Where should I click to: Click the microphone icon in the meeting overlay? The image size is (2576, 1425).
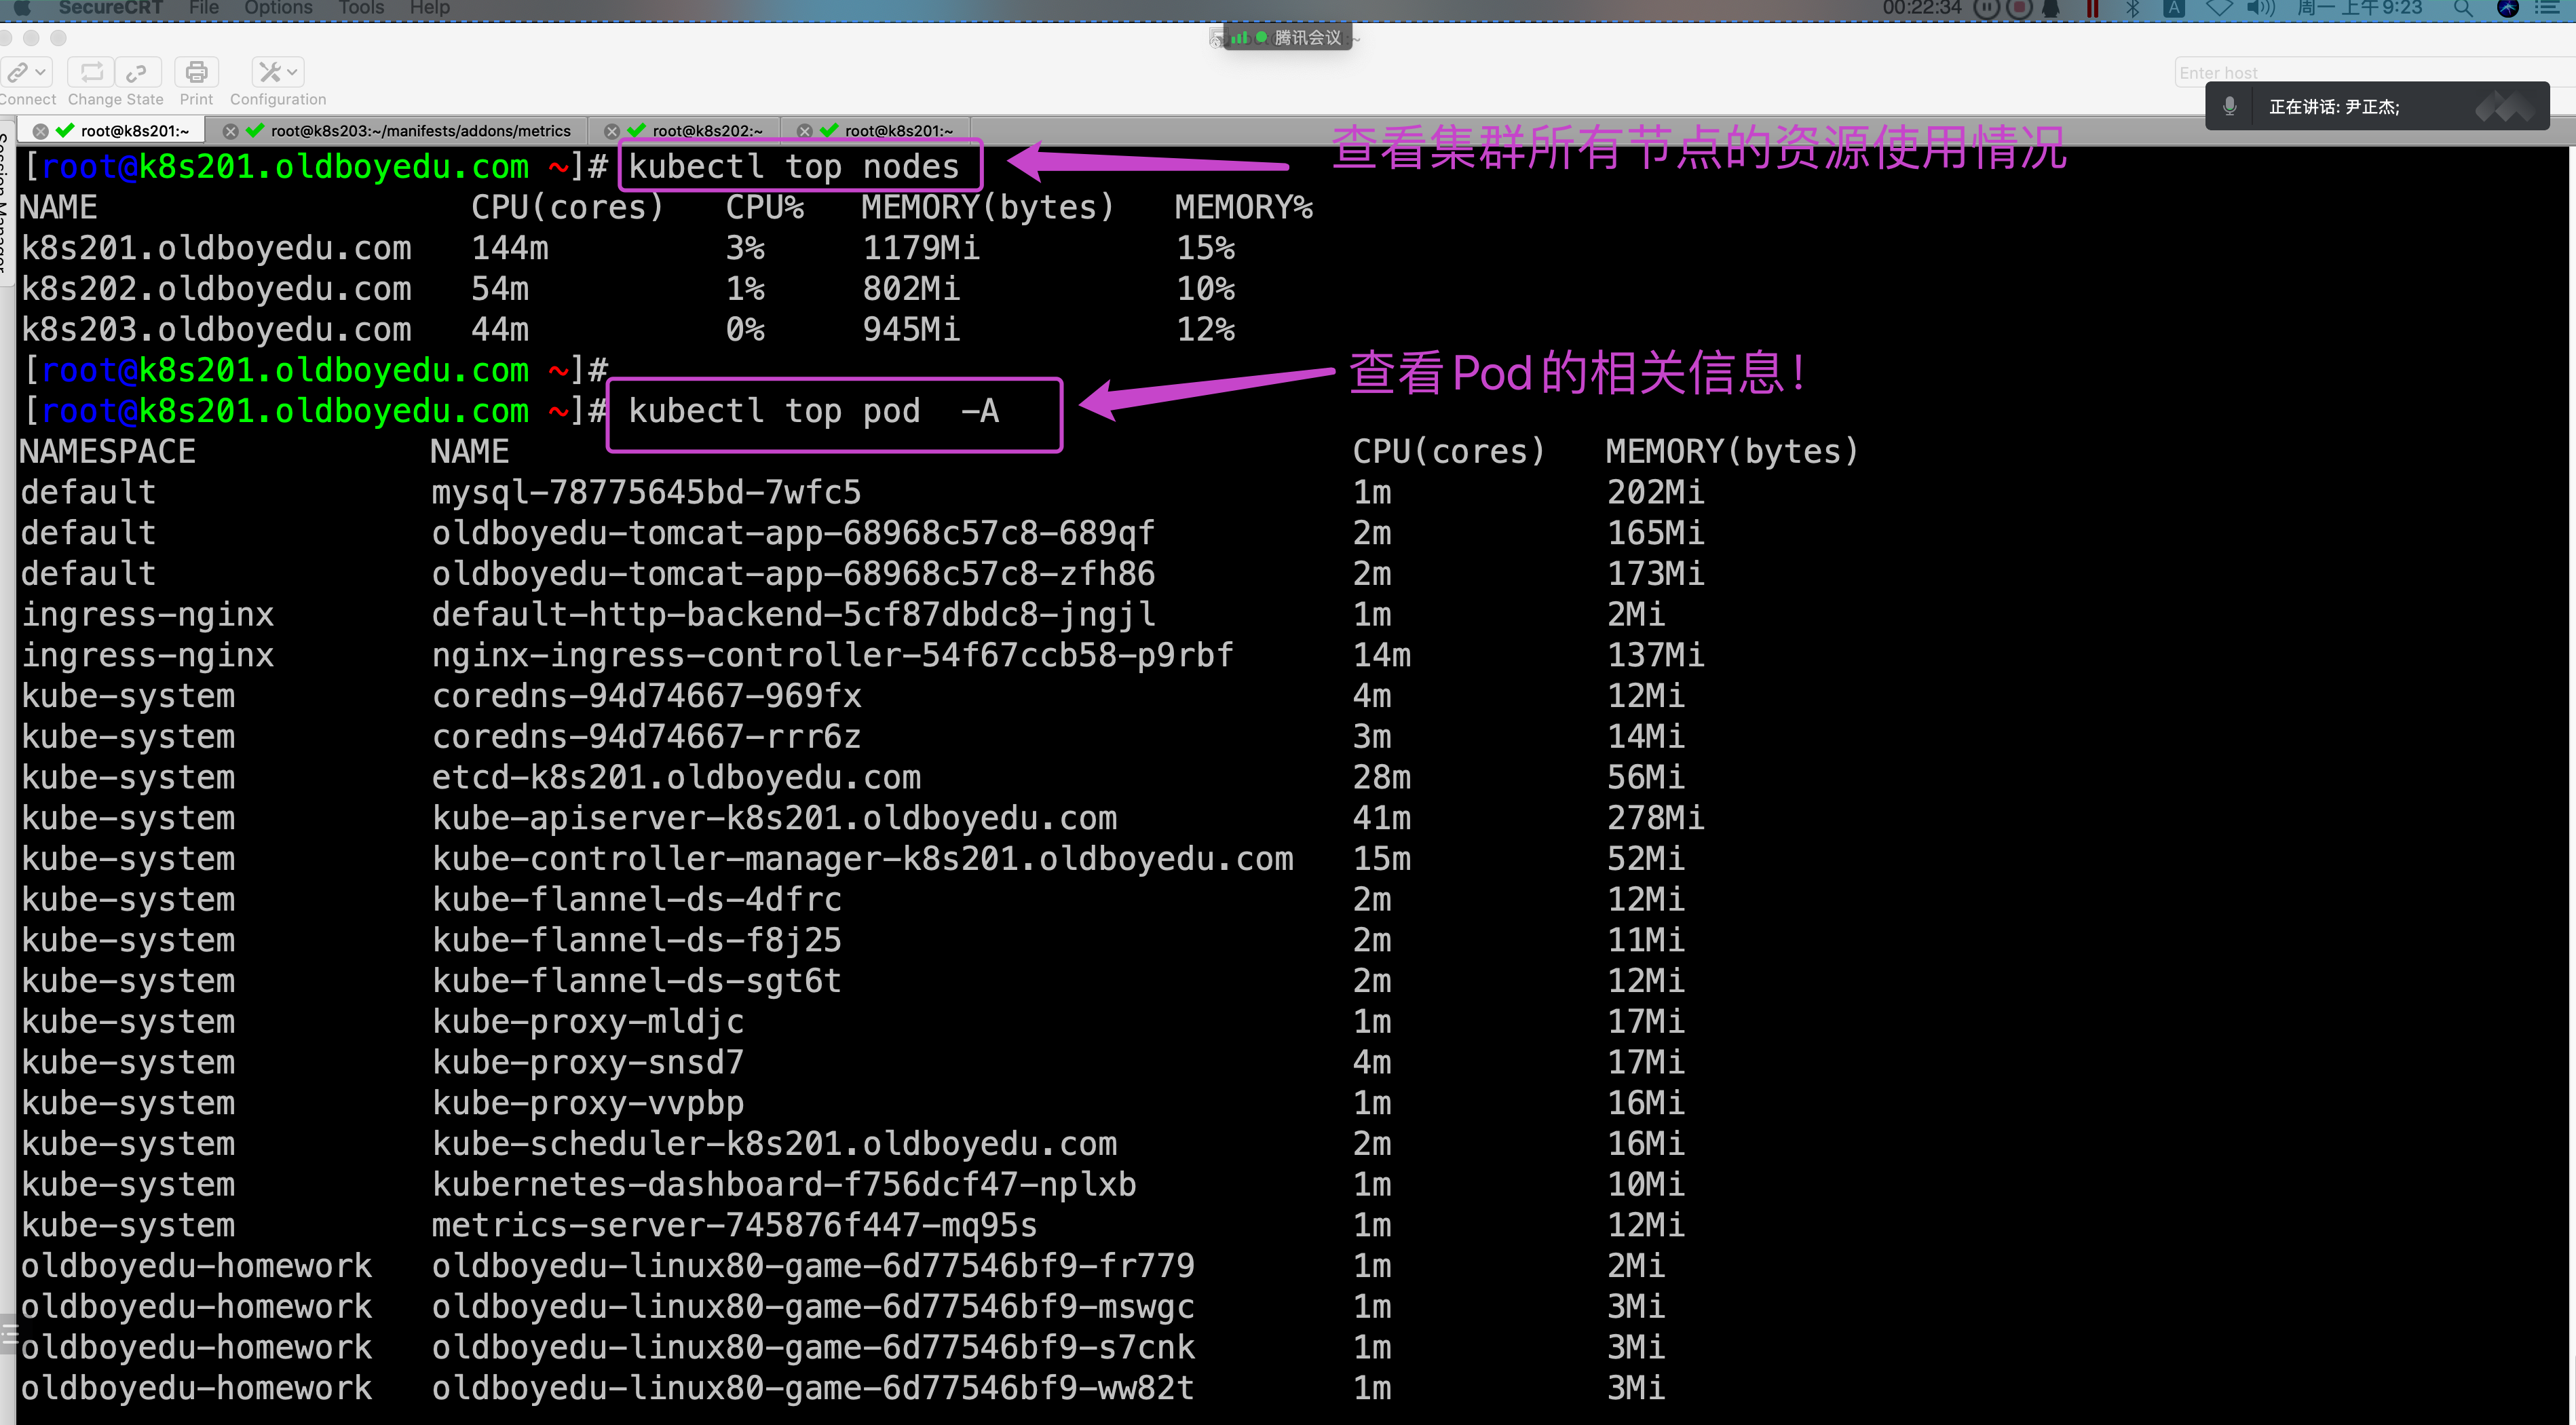pos(2229,107)
